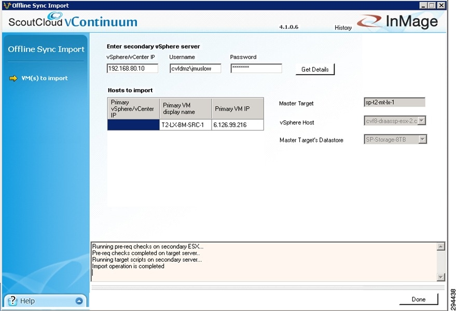Open the Master Target's Datastore dropdown
456x311 pixels.
[422, 139]
